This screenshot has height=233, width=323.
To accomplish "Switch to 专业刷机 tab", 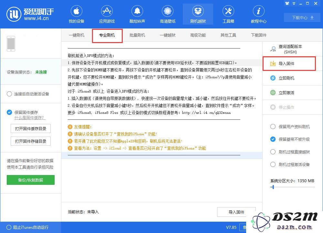I will pos(107,35).
